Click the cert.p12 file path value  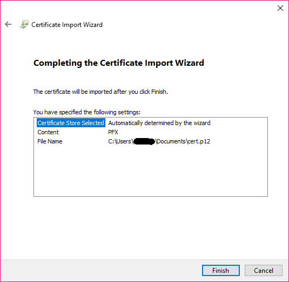159,141
